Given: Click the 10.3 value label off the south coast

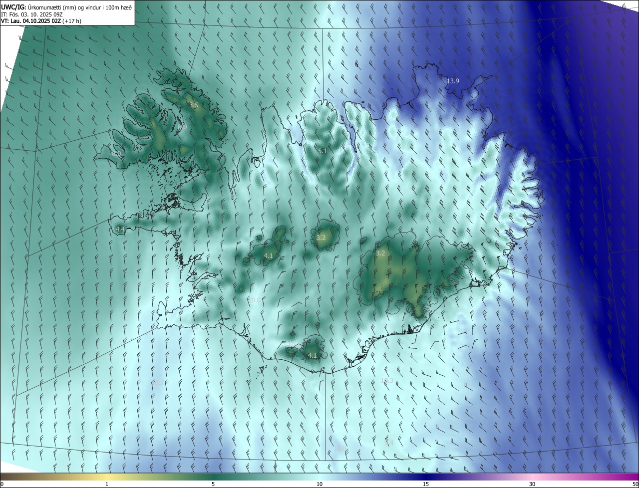Looking at the screenshot, I should click(x=387, y=381).
